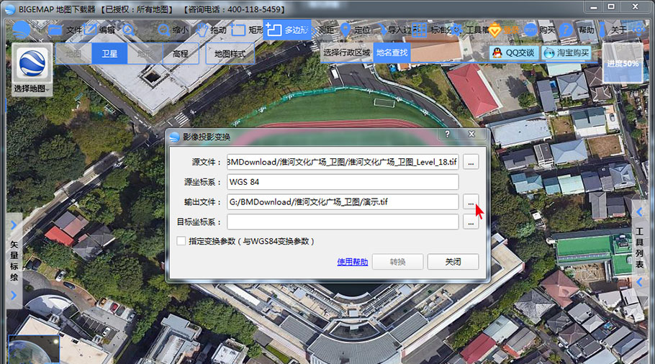Click the BIGEMAP globe logo in toolbar
The image size is (655, 364).
point(22,30)
